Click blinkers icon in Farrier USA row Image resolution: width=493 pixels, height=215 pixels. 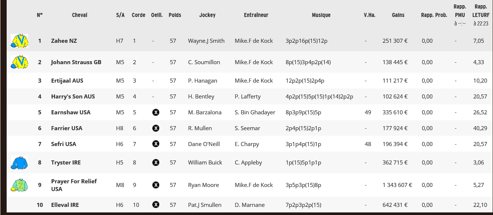tap(156, 128)
